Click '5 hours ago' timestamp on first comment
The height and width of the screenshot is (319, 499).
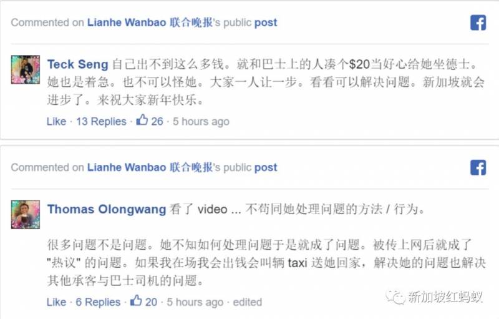click(x=201, y=121)
